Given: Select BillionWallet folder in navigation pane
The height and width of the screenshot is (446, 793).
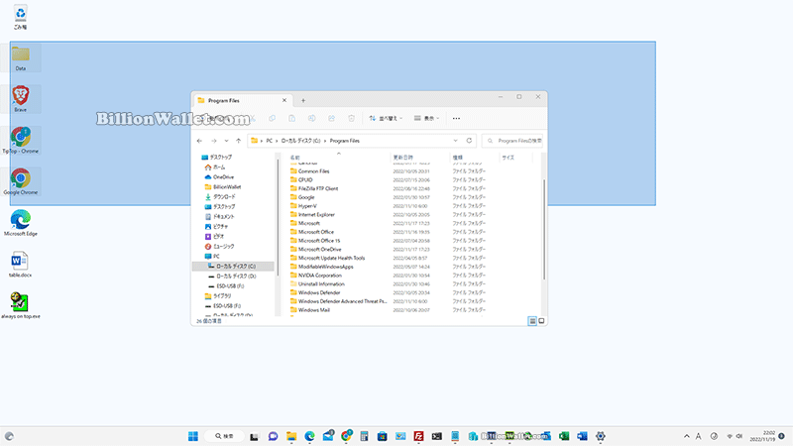Looking at the screenshot, I should pyautogui.click(x=223, y=186).
